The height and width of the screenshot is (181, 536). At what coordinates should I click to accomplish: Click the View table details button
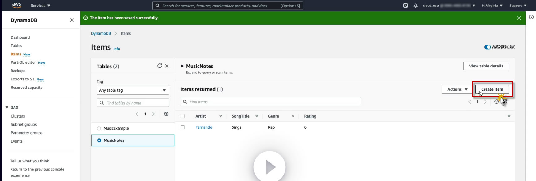pos(486,66)
